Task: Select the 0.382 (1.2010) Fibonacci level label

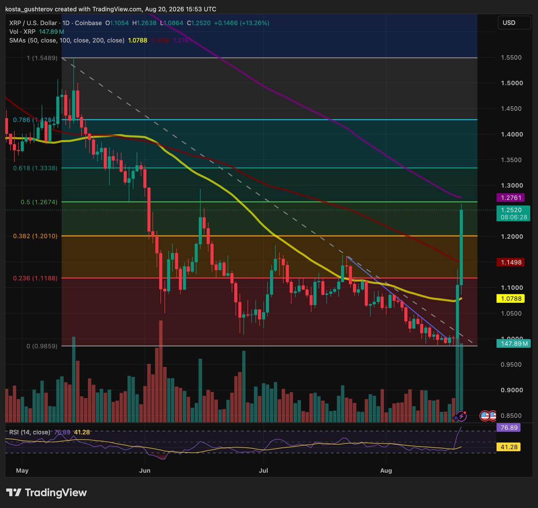Action: point(36,236)
